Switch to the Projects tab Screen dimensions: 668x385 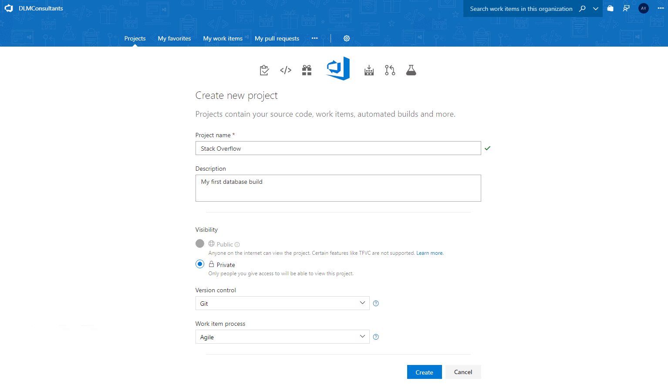click(135, 38)
